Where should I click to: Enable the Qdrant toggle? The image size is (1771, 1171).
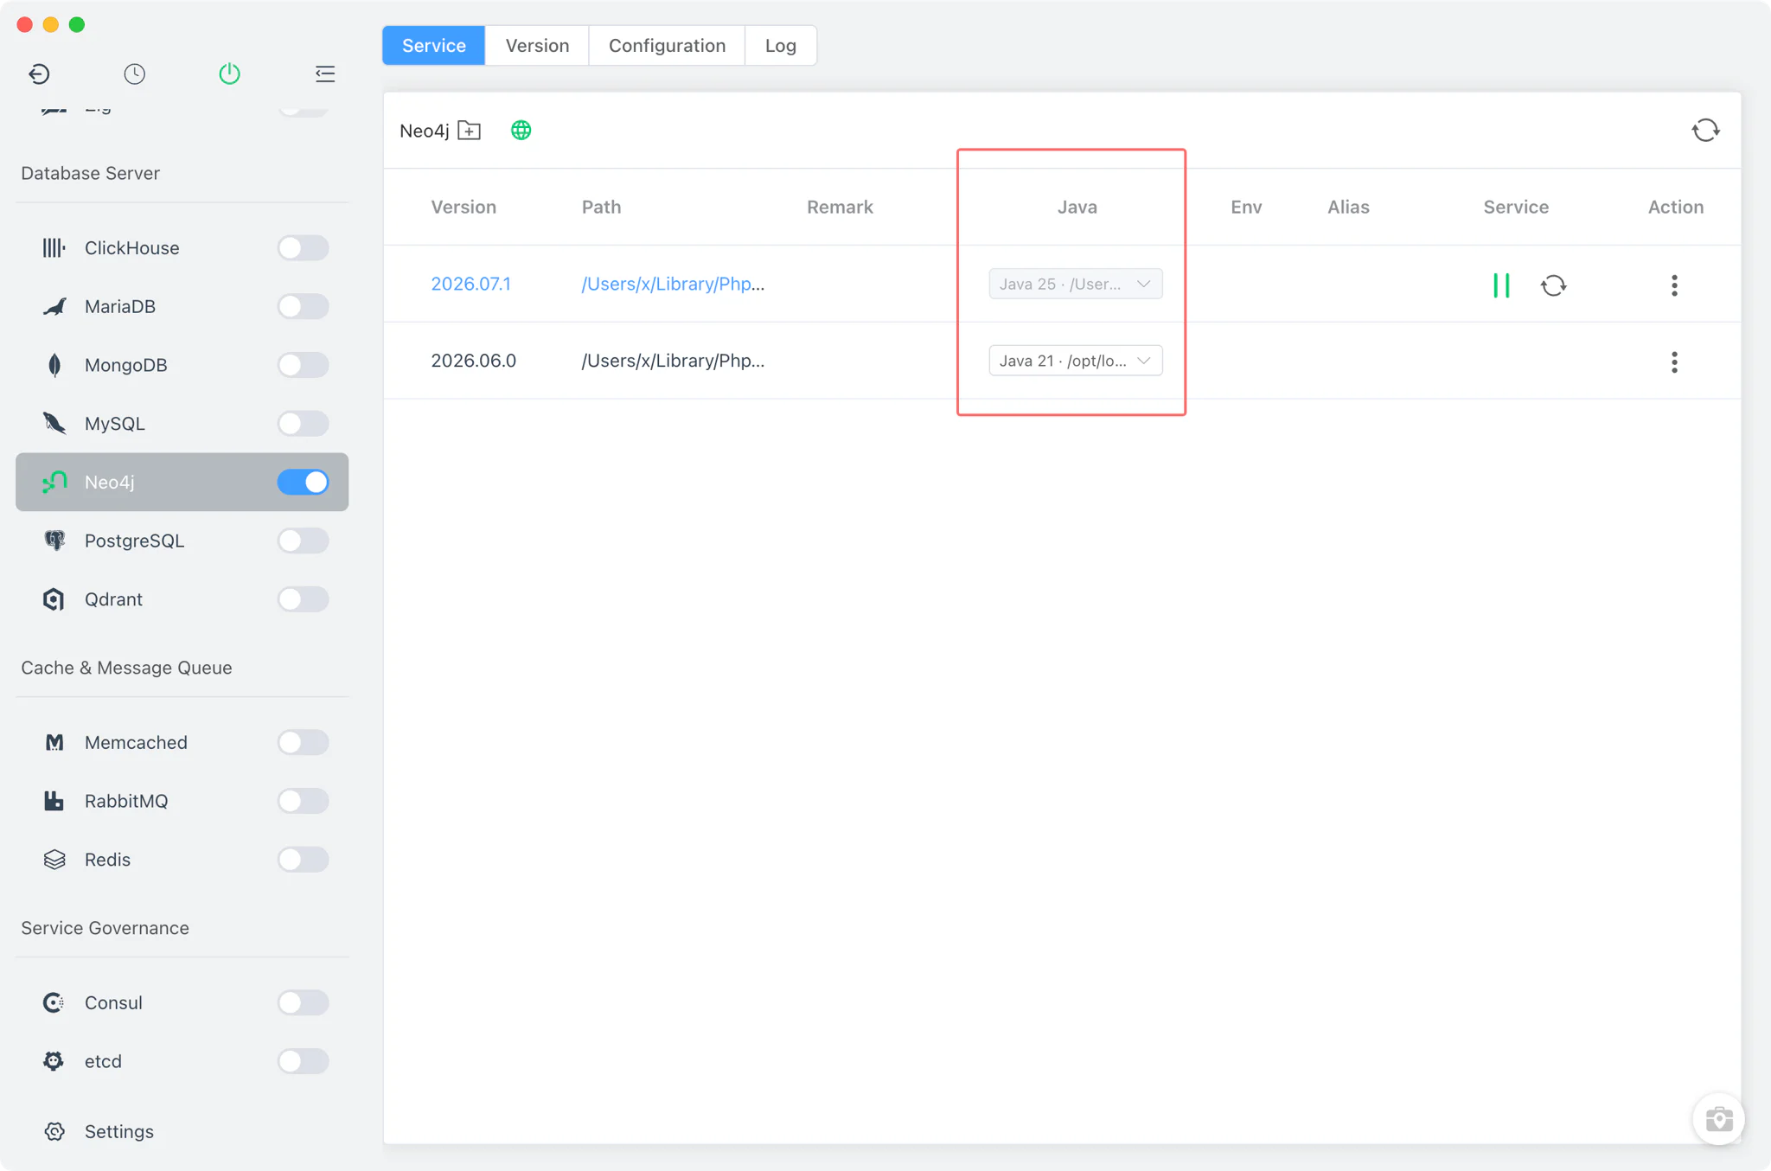point(303,599)
